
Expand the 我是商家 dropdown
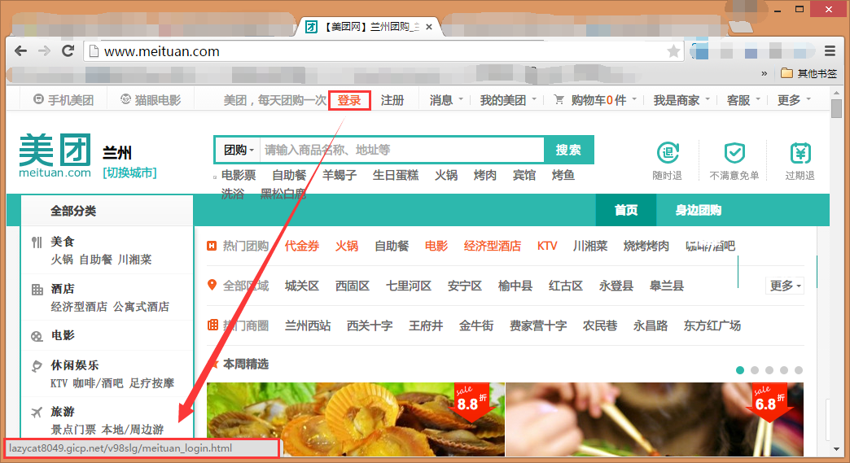[x=682, y=100]
